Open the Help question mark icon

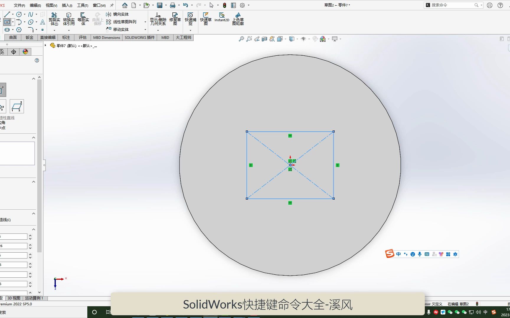coord(500,5)
